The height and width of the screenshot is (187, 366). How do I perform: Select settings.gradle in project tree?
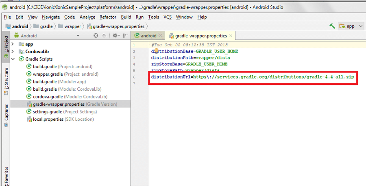click(47, 112)
